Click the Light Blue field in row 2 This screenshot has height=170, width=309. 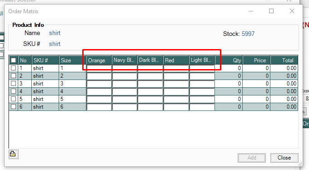[x=202, y=76]
